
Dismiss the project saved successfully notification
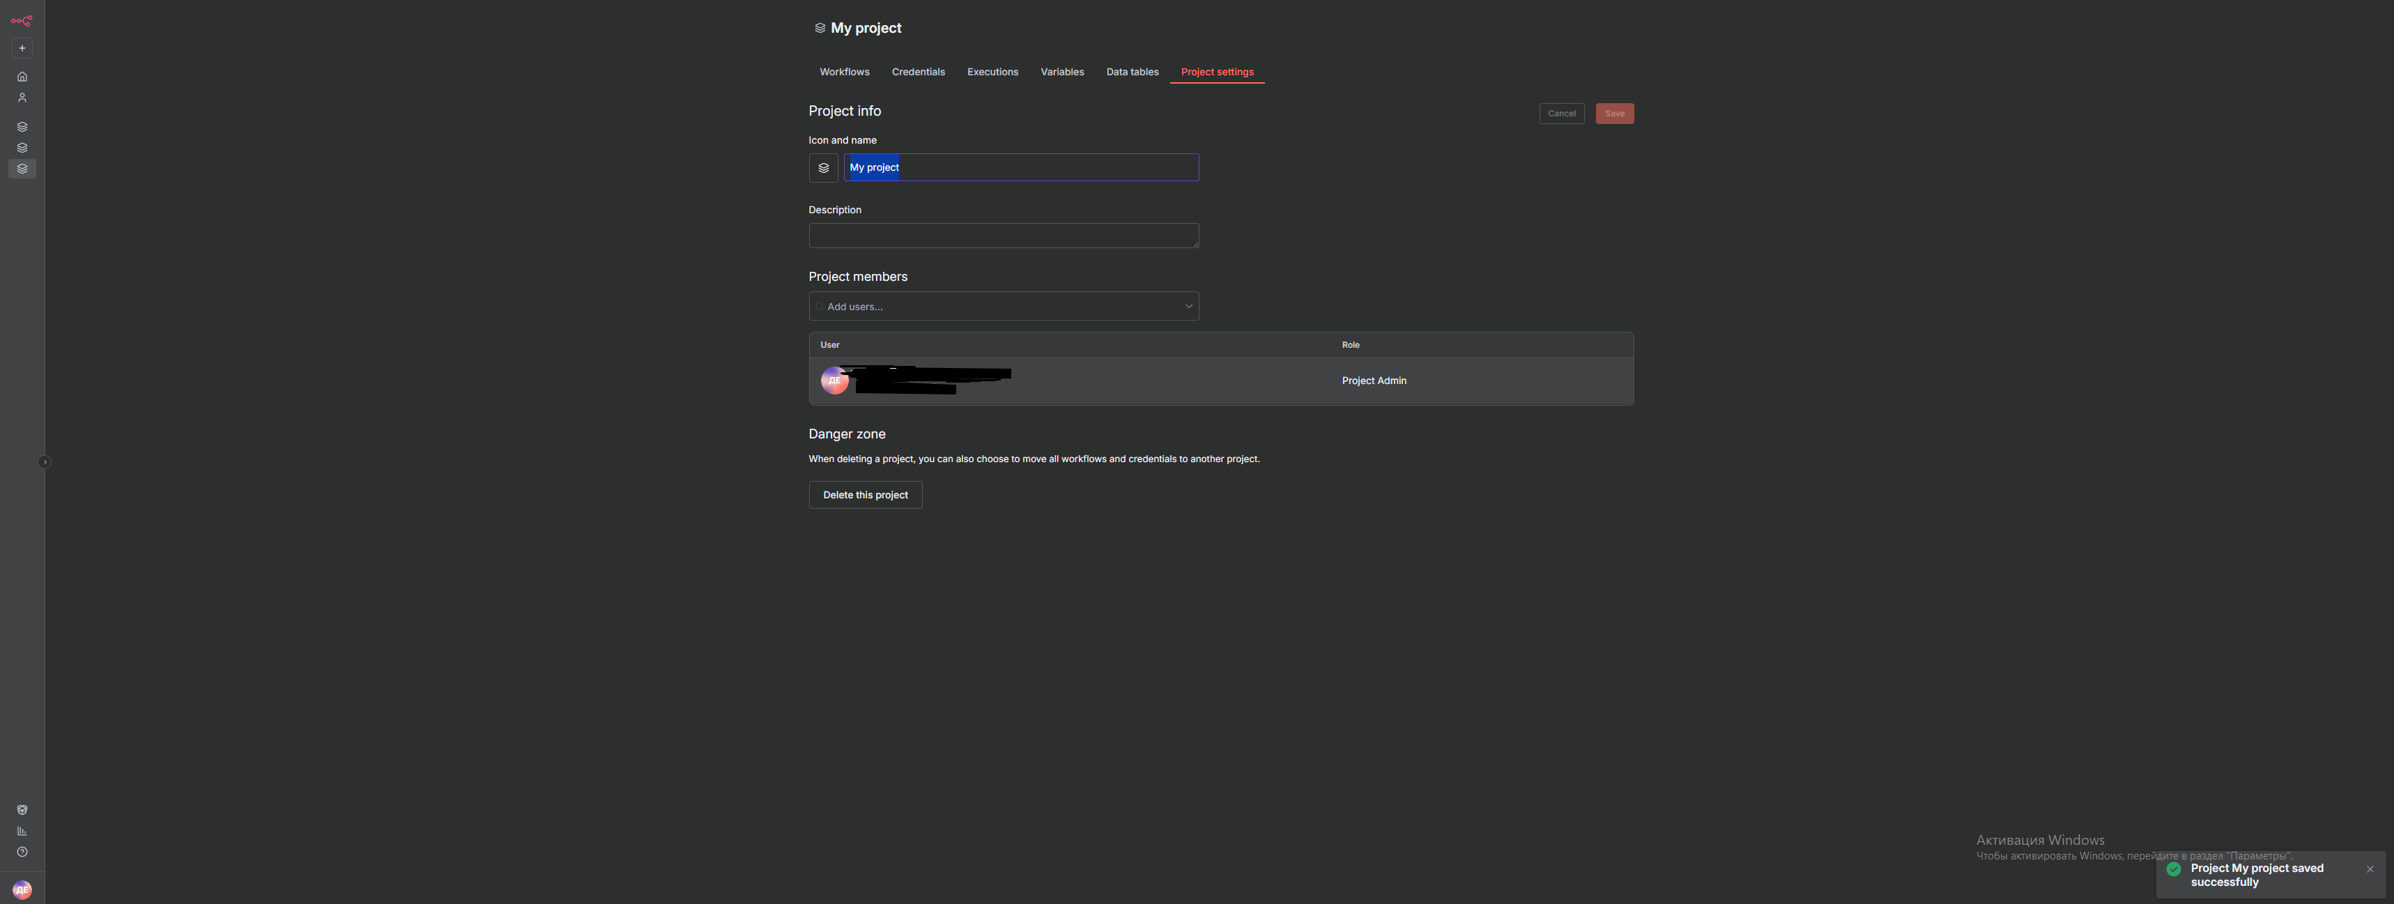[2369, 870]
